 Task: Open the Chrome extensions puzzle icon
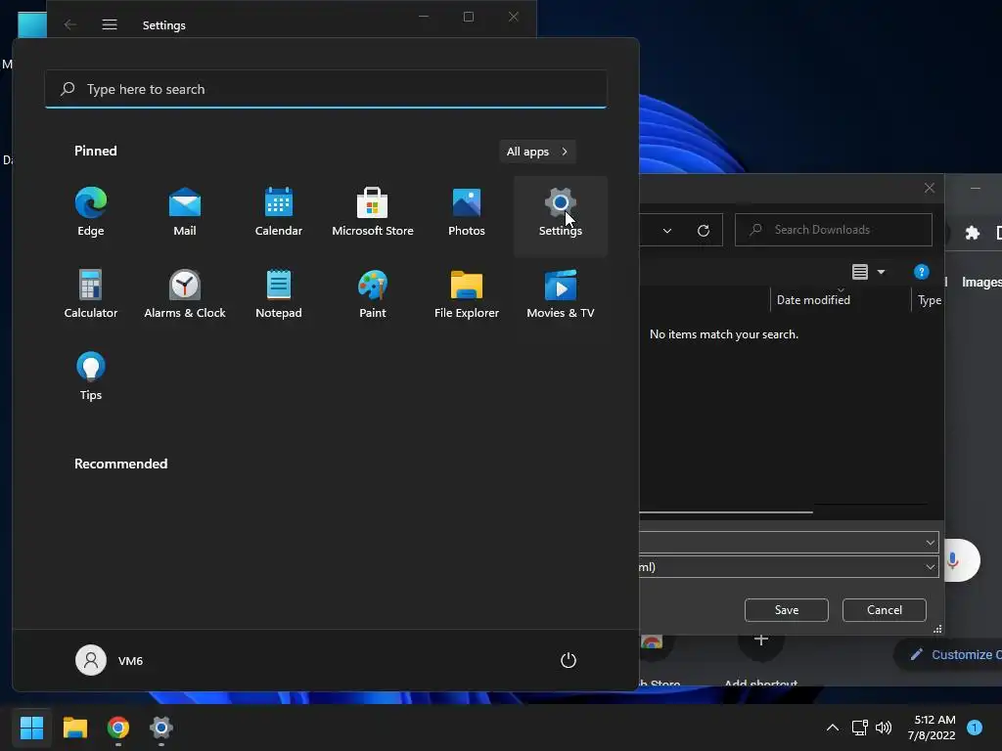[972, 233]
